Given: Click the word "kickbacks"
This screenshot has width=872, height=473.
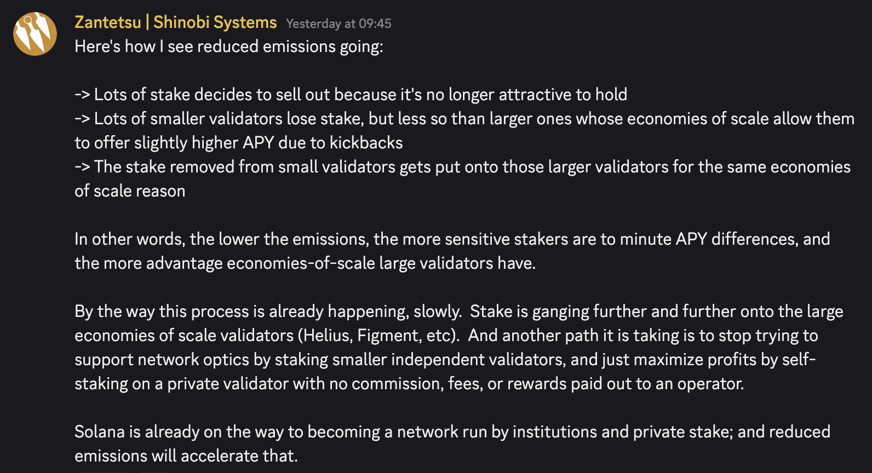Looking at the screenshot, I should tap(366, 143).
